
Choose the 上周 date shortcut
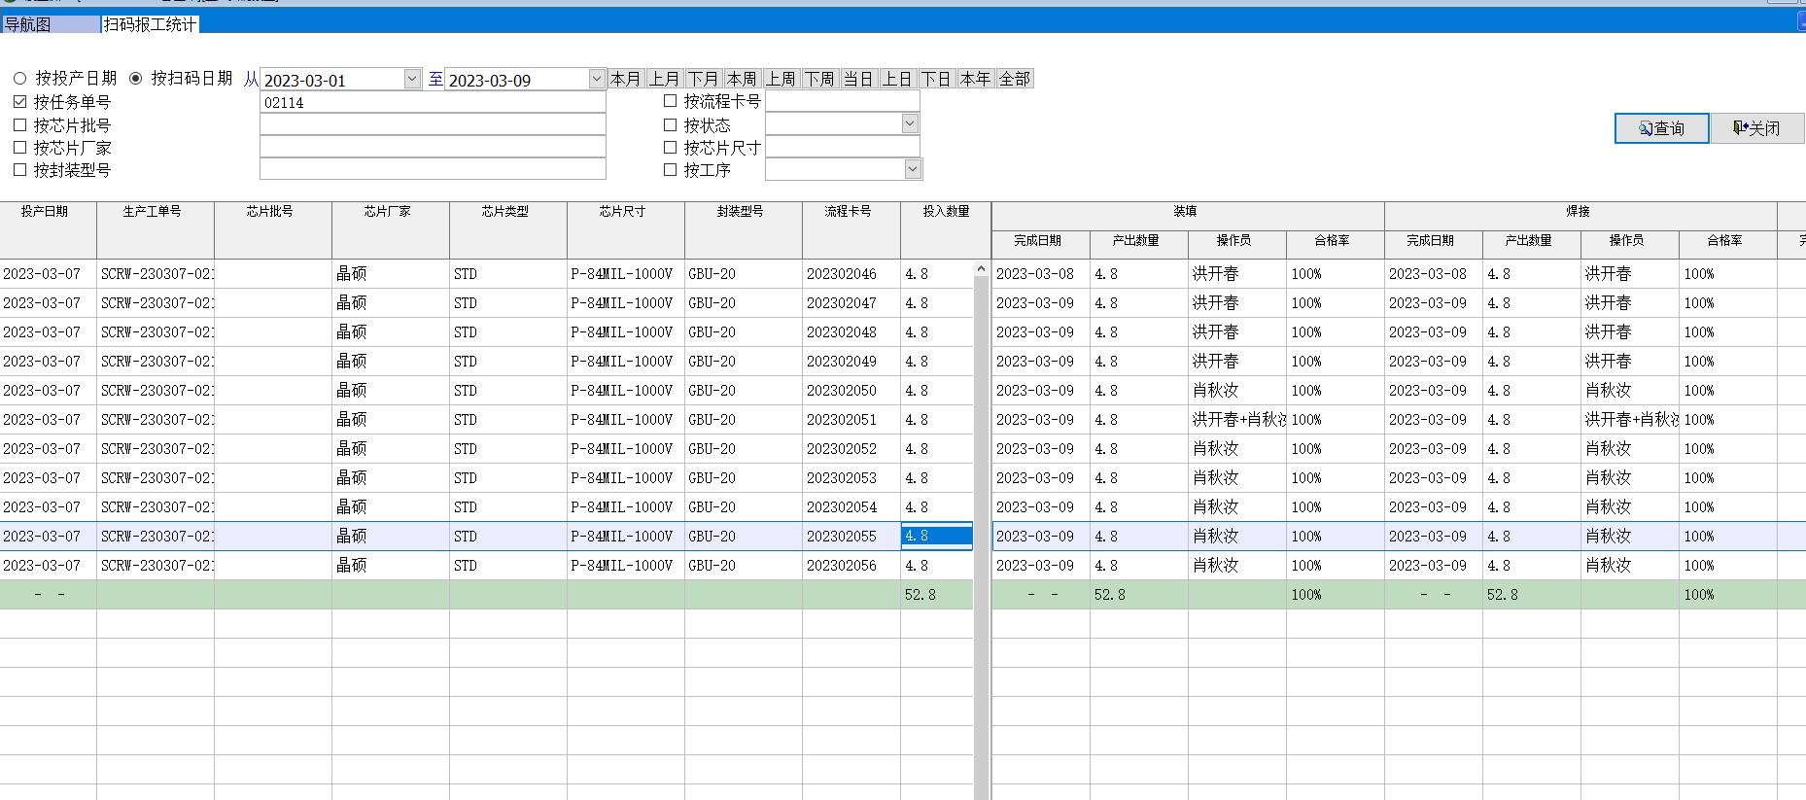pos(781,79)
